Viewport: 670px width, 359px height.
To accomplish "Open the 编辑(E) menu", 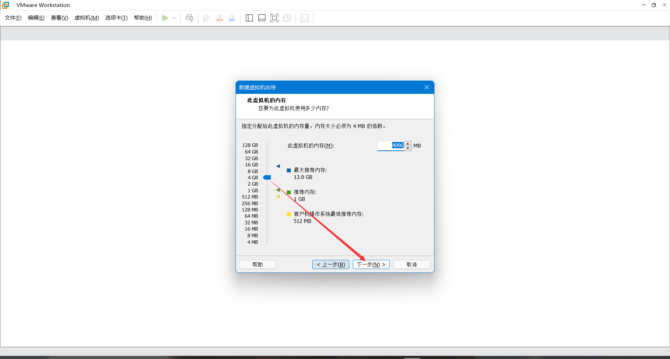I will click(36, 18).
